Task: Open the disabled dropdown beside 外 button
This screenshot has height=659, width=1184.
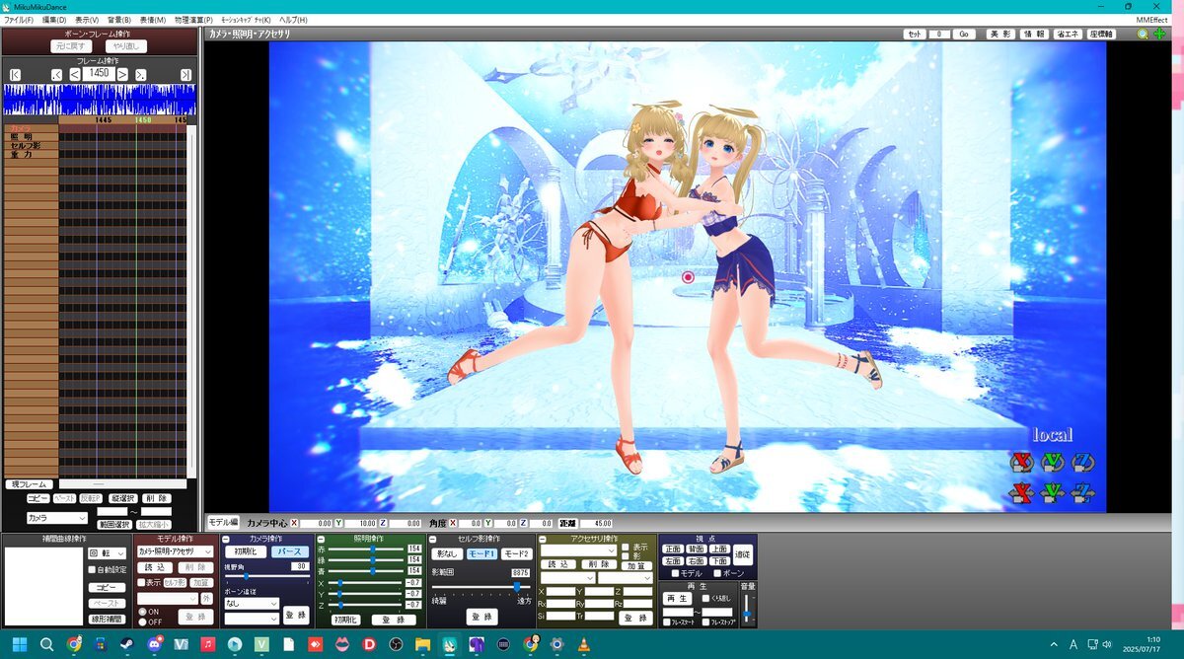Action: point(168,598)
